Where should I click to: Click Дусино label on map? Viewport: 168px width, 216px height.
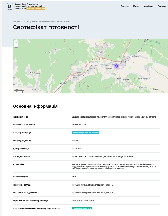[x=155, y=89]
